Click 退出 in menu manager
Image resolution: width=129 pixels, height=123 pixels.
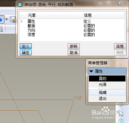pos(107,99)
